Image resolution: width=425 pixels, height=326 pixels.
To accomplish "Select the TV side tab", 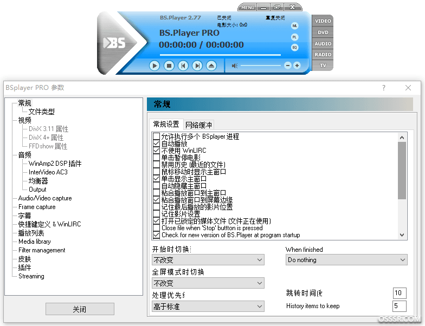I will 323,65.
